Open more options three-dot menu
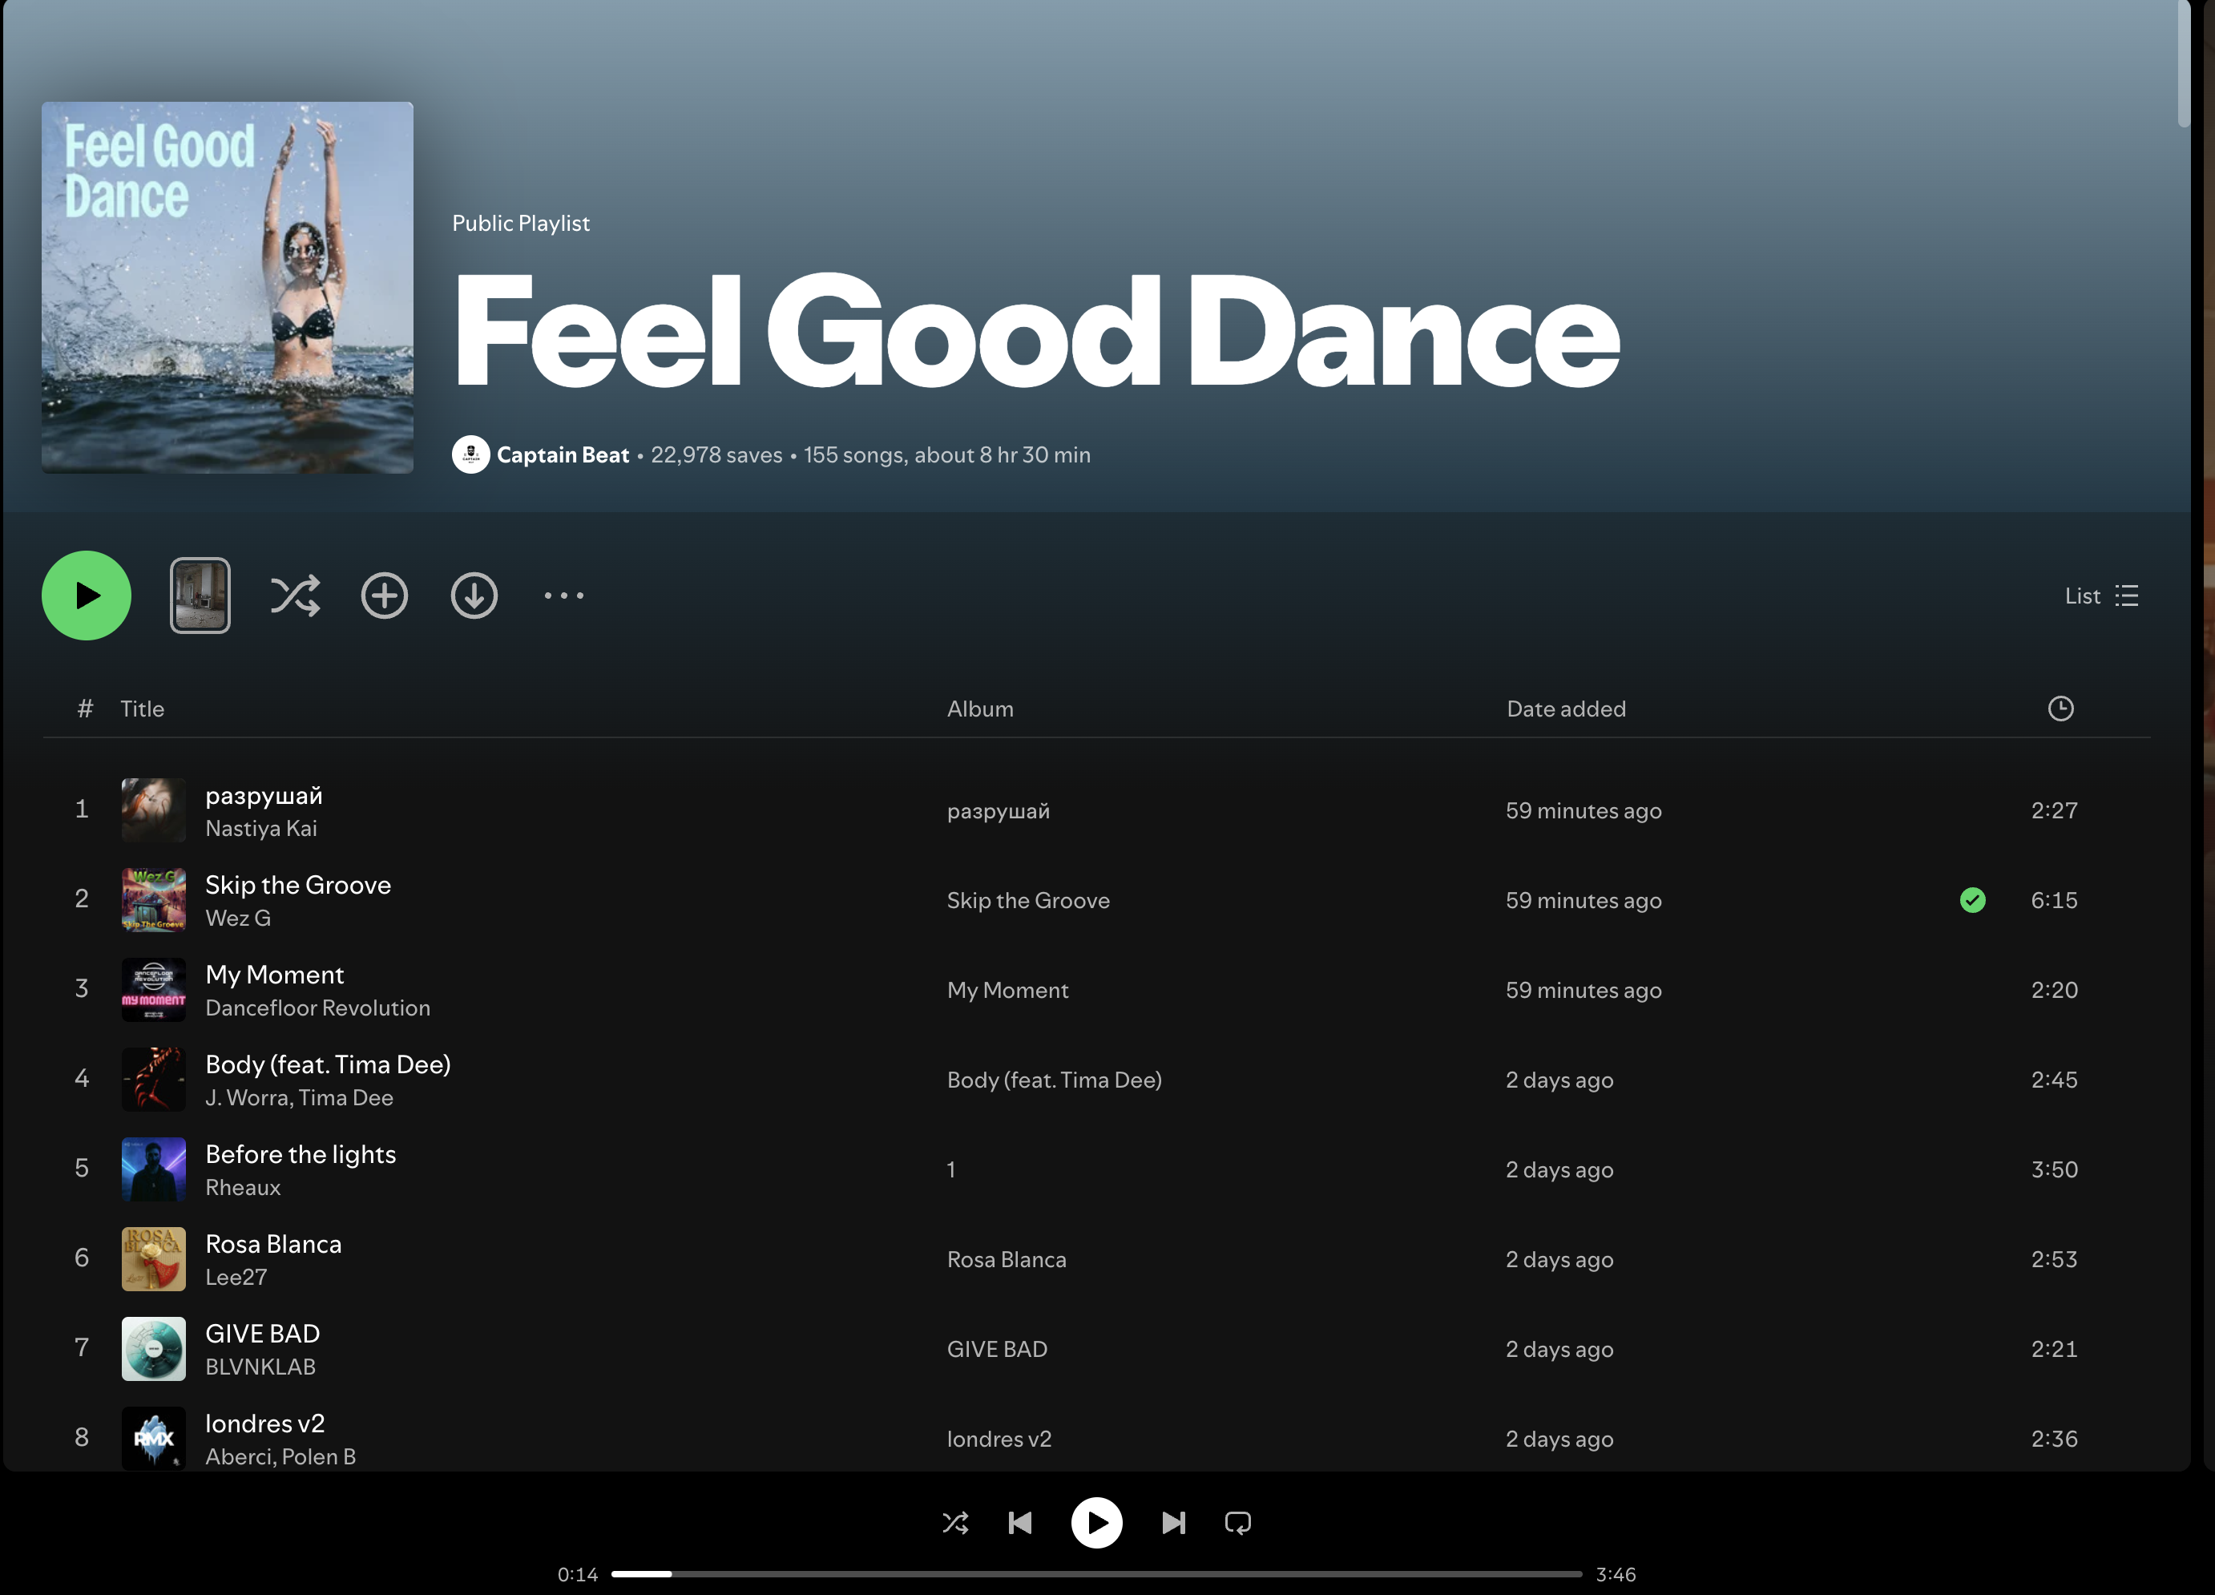2215x1595 pixels. (563, 596)
